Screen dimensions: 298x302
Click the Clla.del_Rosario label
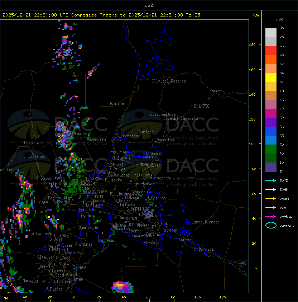169,81
